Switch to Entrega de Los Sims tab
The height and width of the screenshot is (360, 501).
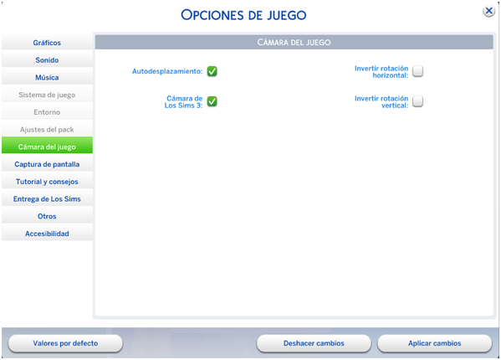click(47, 199)
